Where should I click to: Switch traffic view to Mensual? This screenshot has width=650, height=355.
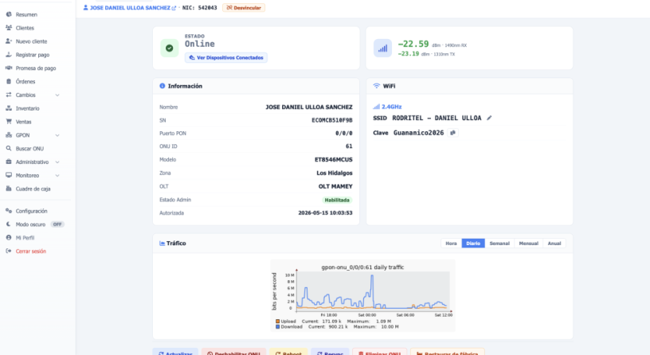point(529,244)
